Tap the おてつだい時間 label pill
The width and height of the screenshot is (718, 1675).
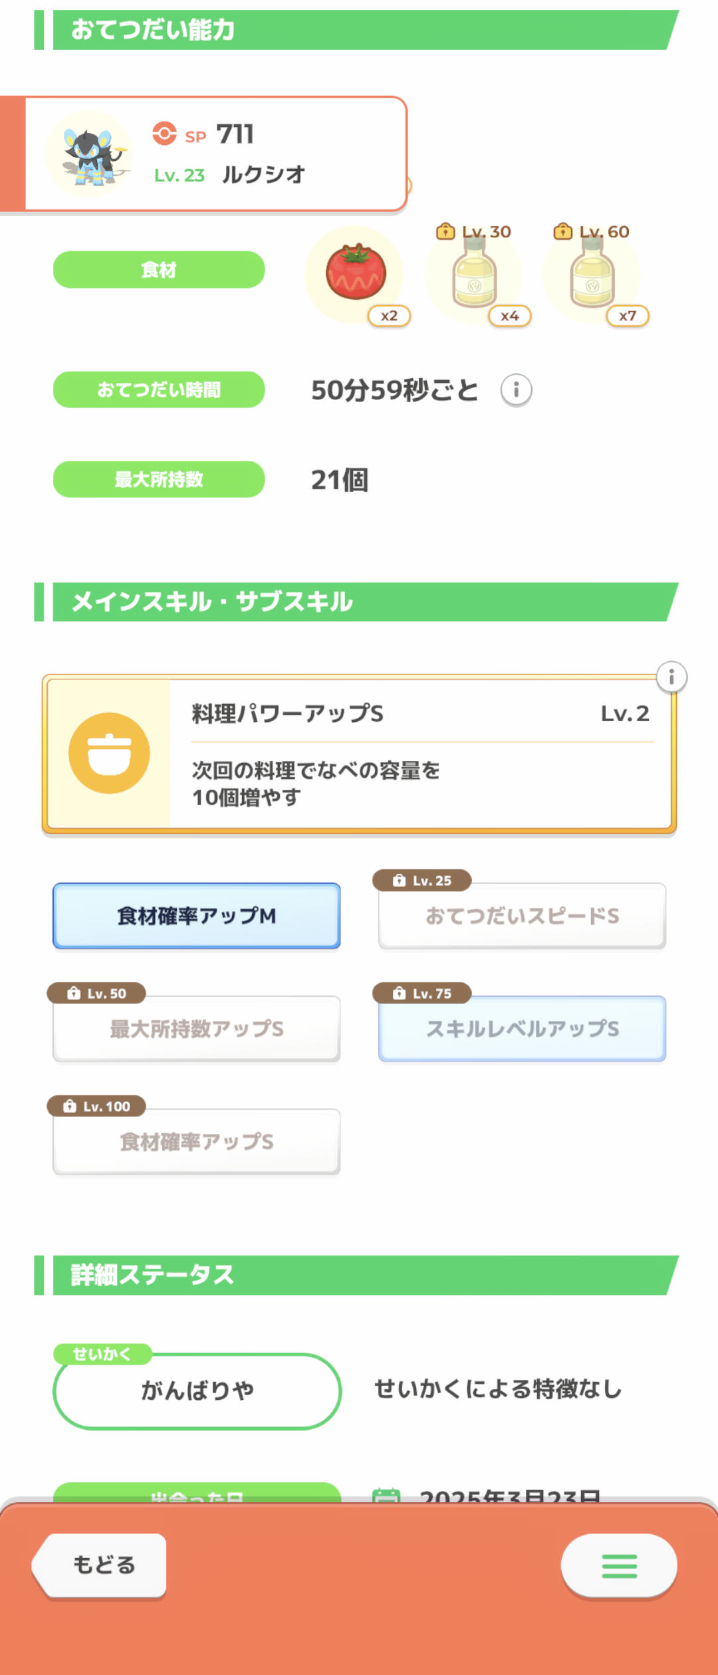(x=159, y=390)
